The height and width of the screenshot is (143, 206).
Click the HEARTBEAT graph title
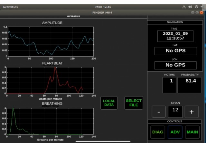(x=52, y=63)
